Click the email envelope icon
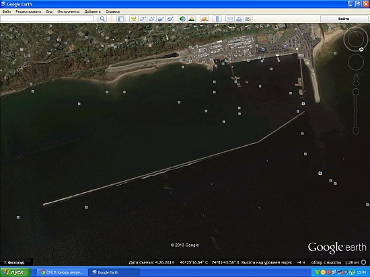370x277 pixels. [229, 19]
